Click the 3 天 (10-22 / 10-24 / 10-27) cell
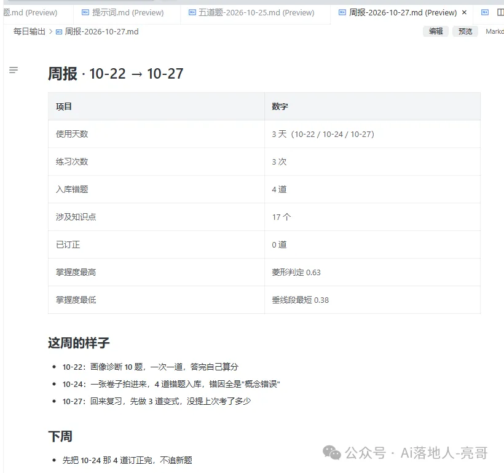 coord(372,134)
